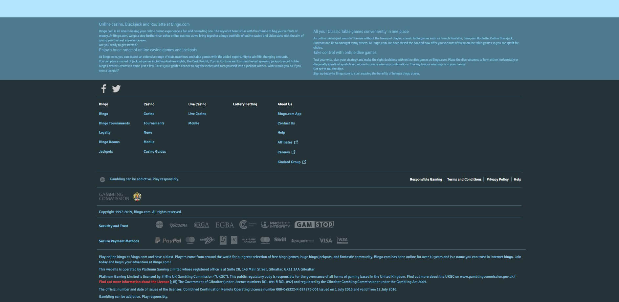
Task: Click the Skrill payment logo
Action: pyautogui.click(x=280, y=240)
